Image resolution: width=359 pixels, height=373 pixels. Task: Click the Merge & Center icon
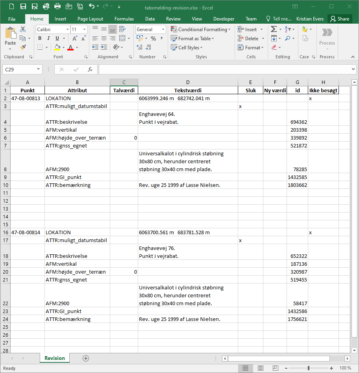[122, 38]
